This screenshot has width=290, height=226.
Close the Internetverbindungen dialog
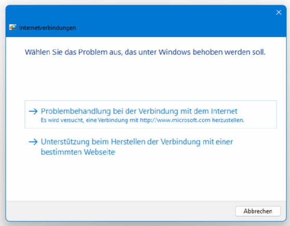click(279, 12)
